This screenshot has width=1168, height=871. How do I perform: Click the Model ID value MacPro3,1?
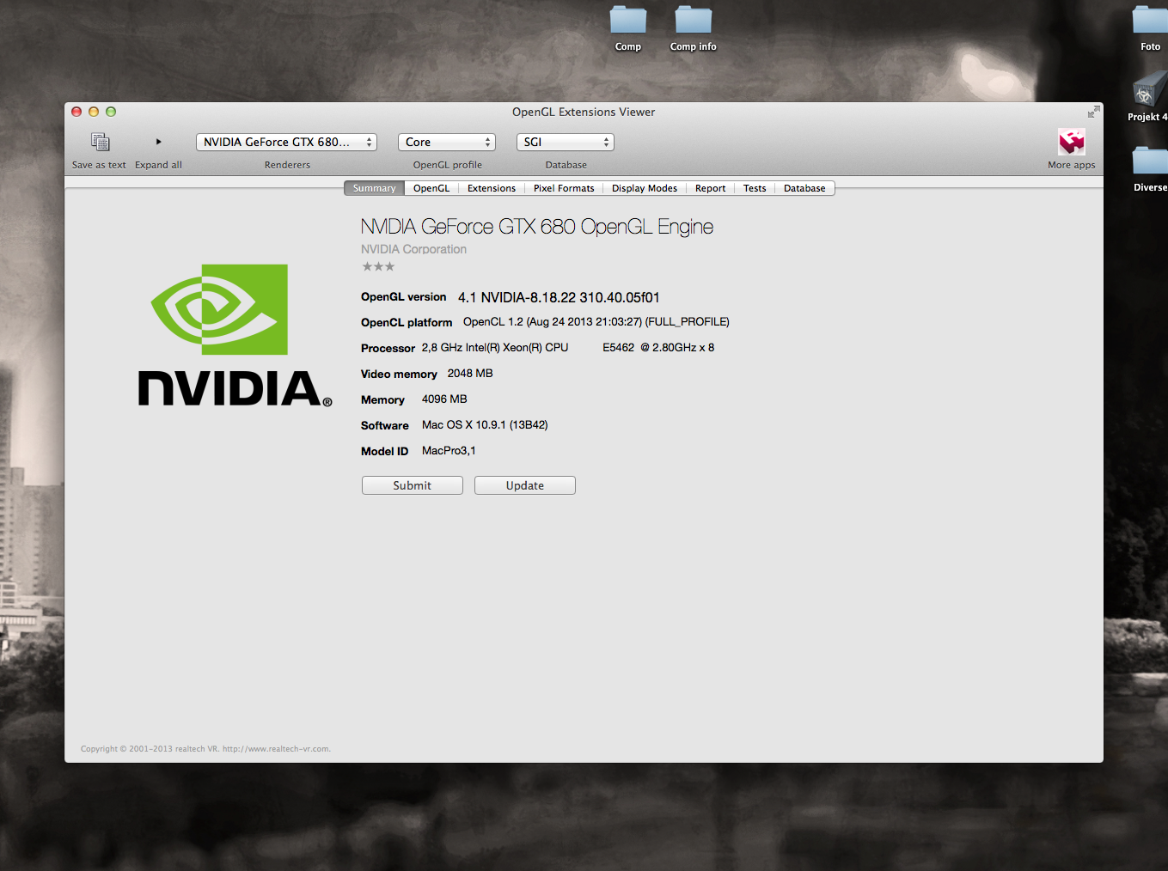click(x=449, y=451)
